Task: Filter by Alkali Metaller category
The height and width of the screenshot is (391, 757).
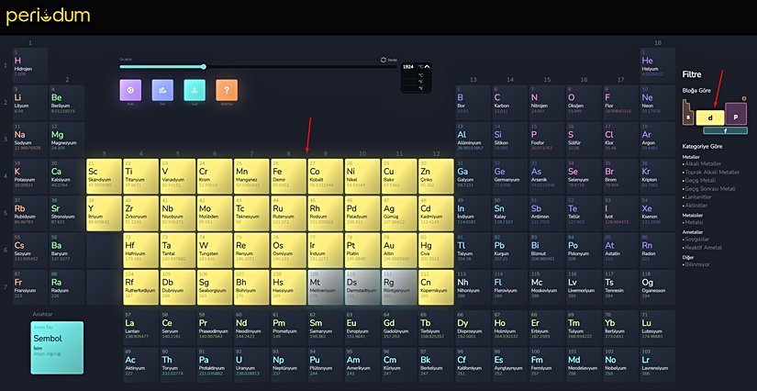Action: 707,164
